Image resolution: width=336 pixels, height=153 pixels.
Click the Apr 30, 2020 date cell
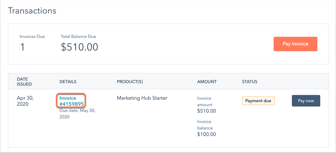[x=25, y=101]
